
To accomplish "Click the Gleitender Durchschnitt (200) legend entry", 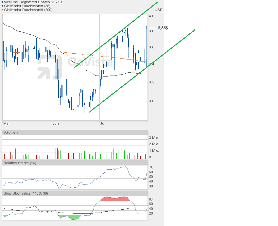I will pyautogui.click(x=28, y=10).
